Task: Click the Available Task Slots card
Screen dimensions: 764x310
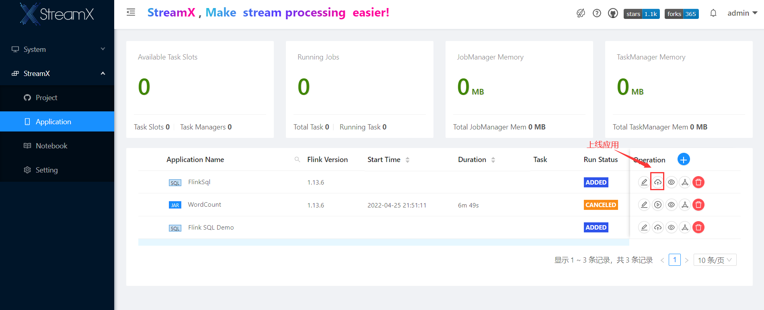Action: (x=200, y=89)
